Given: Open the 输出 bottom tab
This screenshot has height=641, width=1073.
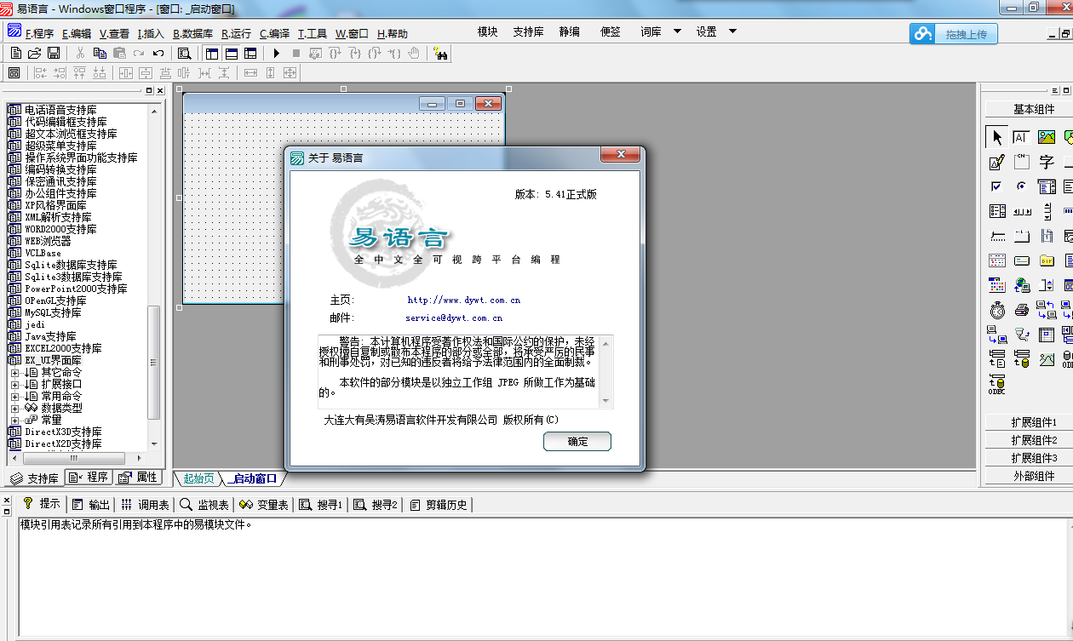Looking at the screenshot, I should click(x=91, y=505).
